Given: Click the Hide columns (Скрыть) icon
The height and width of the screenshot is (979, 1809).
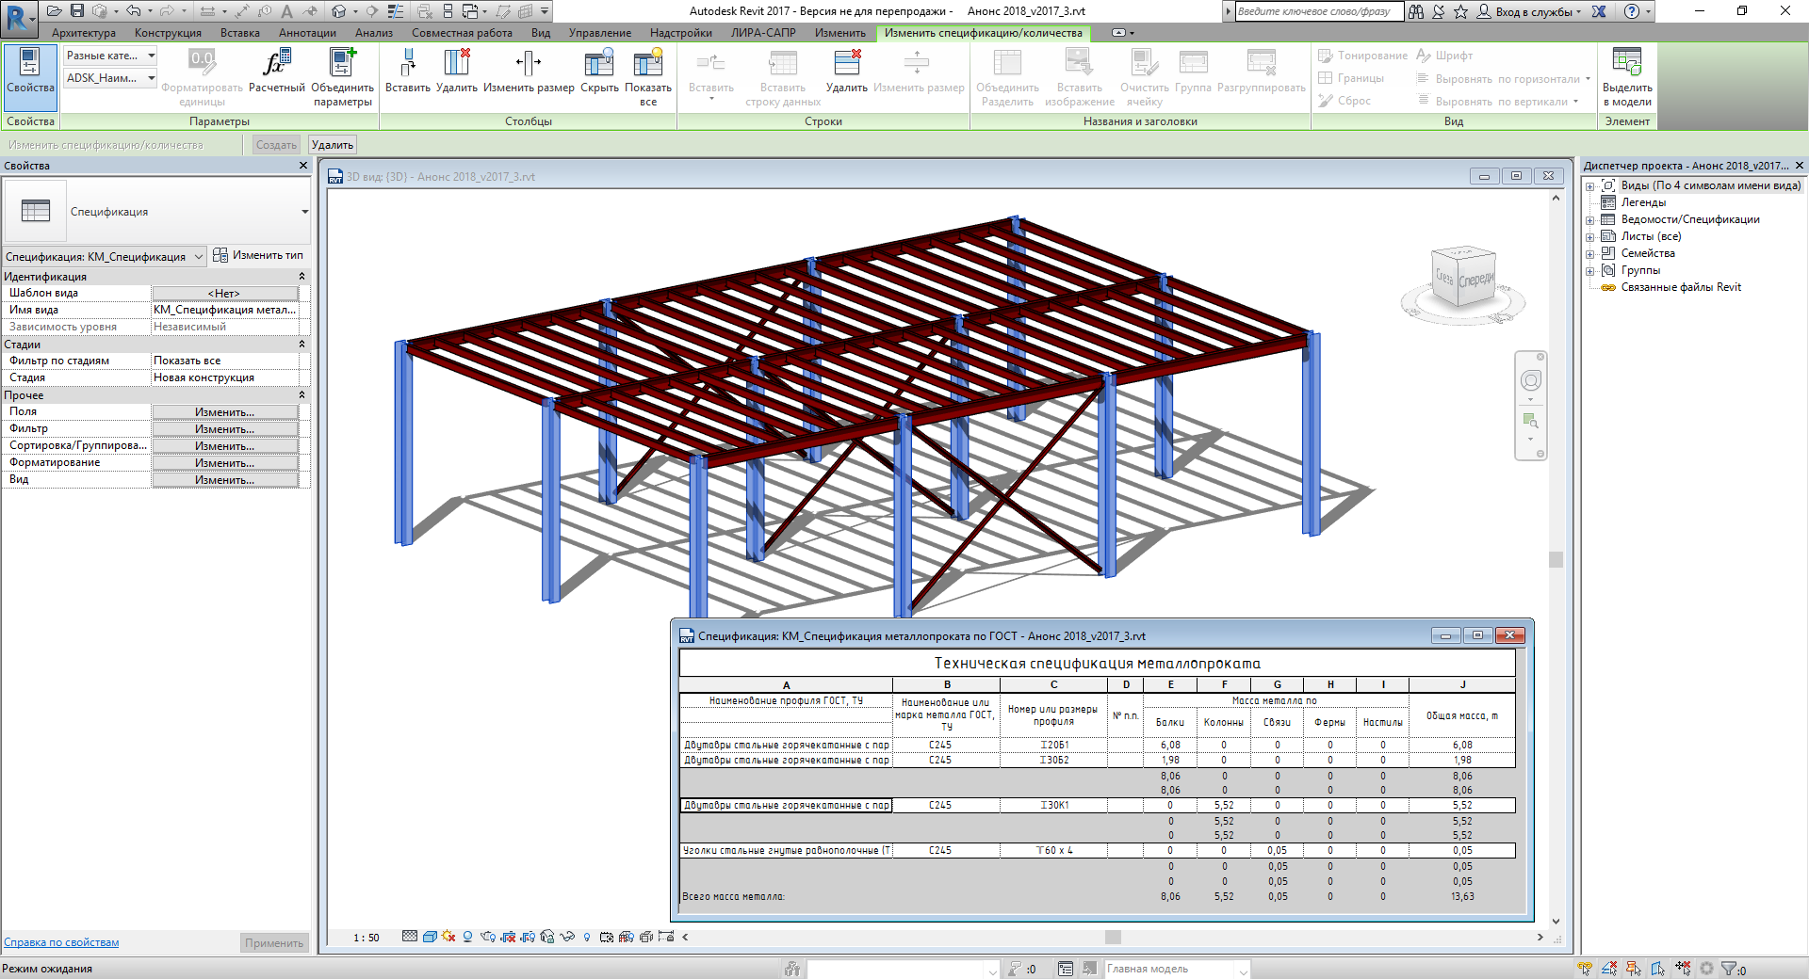Looking at the screenshot, I should click(599, 65).
